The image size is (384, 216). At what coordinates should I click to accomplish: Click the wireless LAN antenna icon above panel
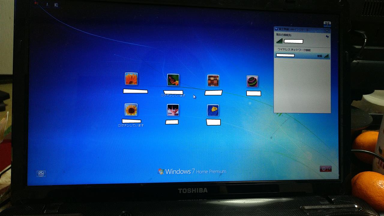[327, 24]
